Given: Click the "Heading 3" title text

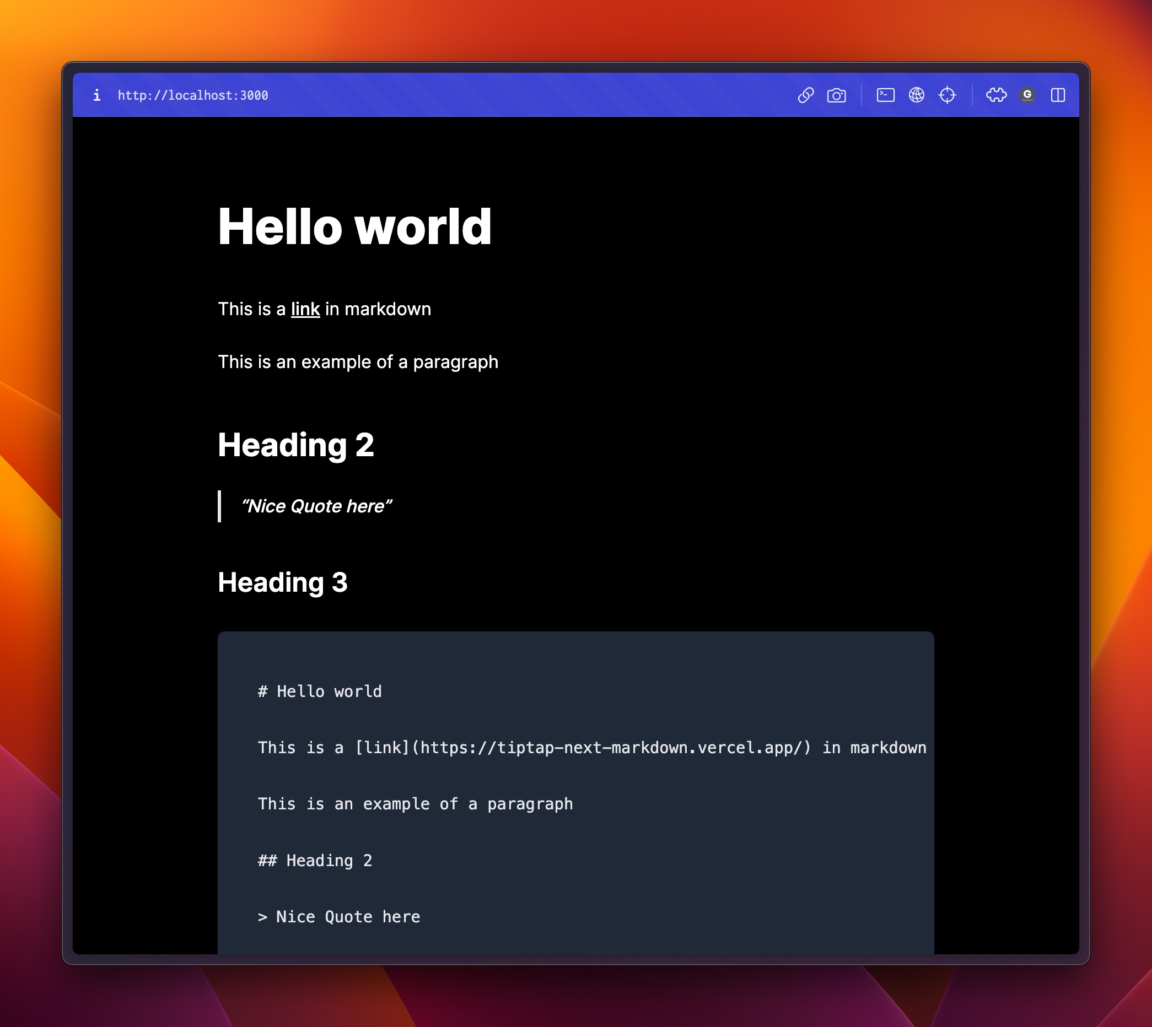Looking at the screenshot, I should coord(282,582).
